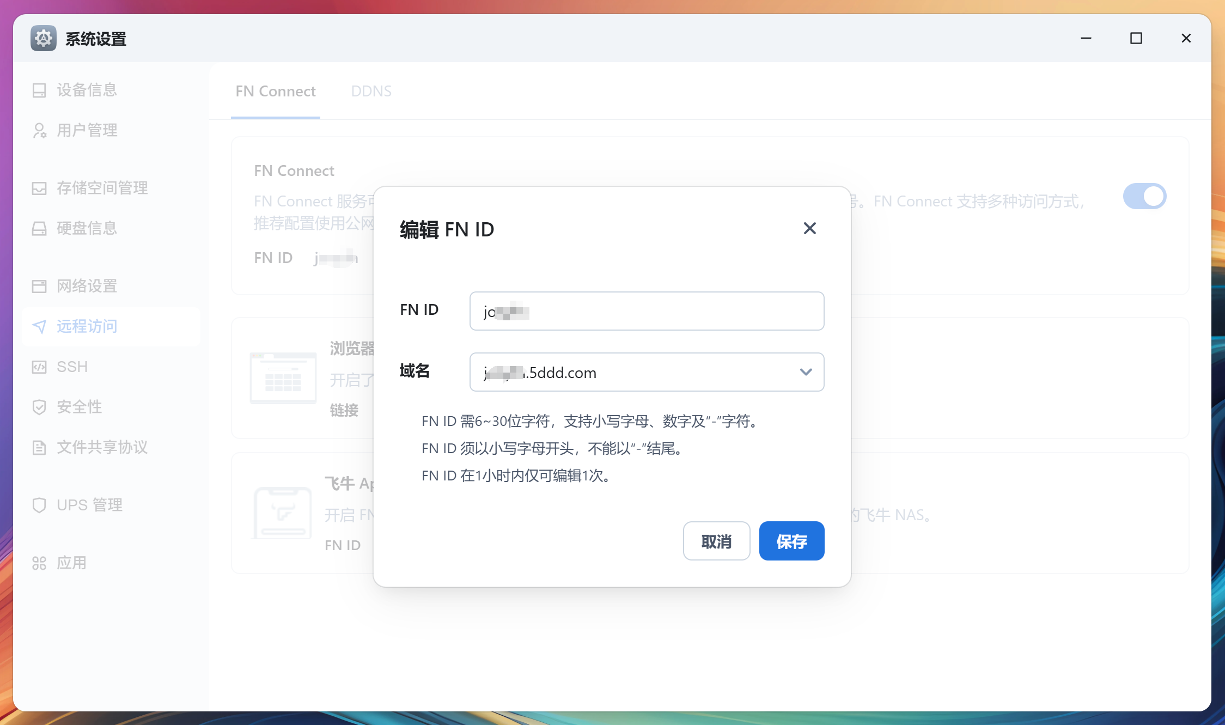Image resolution: width=1225 pixels, height=725 pixels.
Task: Click 取消 to cancel editing
Action: [716, 541]
